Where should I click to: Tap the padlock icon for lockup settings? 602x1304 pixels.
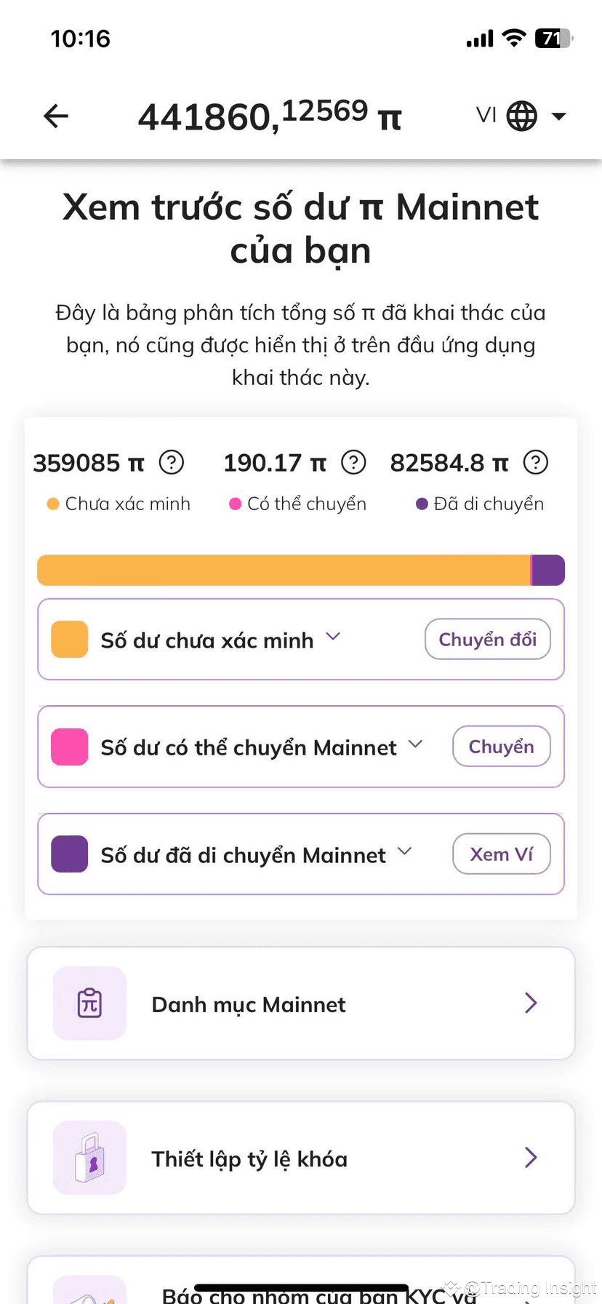(x=89, y=1158)
